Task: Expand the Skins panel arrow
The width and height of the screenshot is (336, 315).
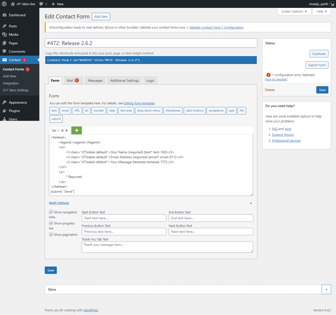Action: [x=326, y=289]
